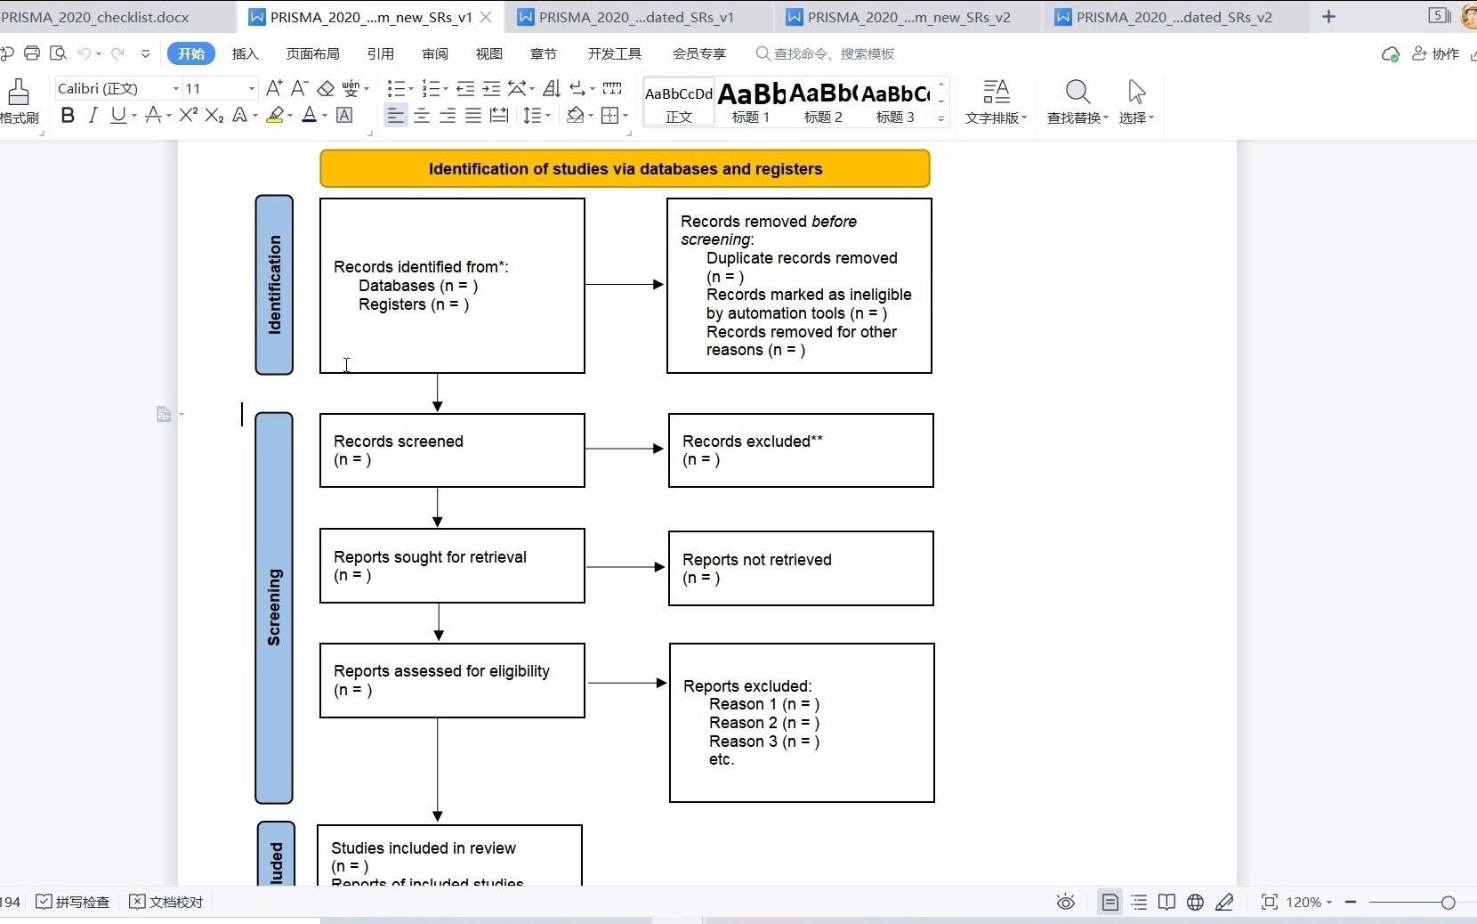Open the Insert (插入) ribbon tab
The width and height of the screenshot is (1477, 924).
click(245, 53)
